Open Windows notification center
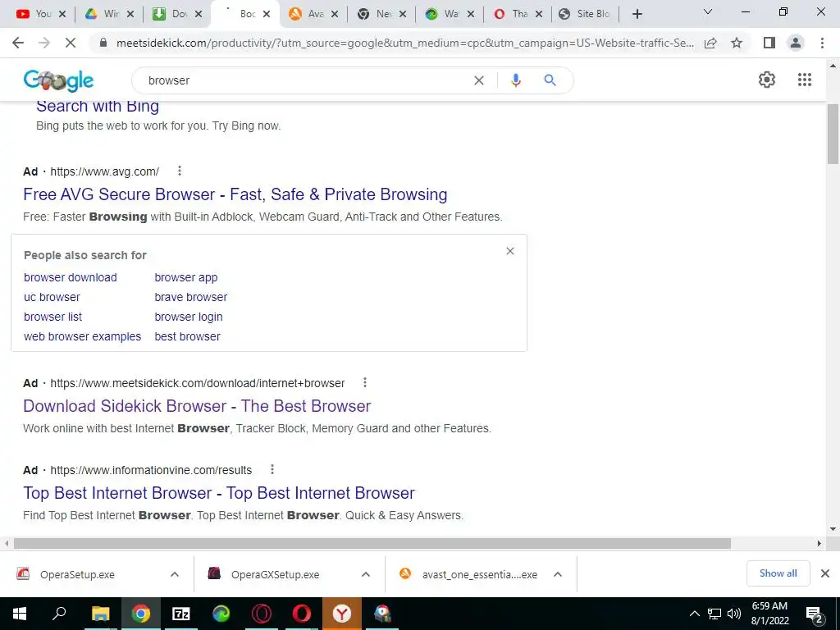 (815, 614)
